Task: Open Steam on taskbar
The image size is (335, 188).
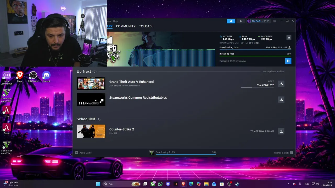Action: click(x=237, y=184)
